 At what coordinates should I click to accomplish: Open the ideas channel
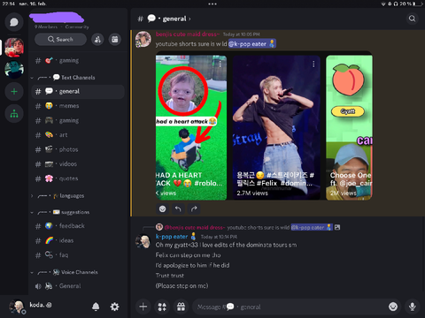[78, 240]
